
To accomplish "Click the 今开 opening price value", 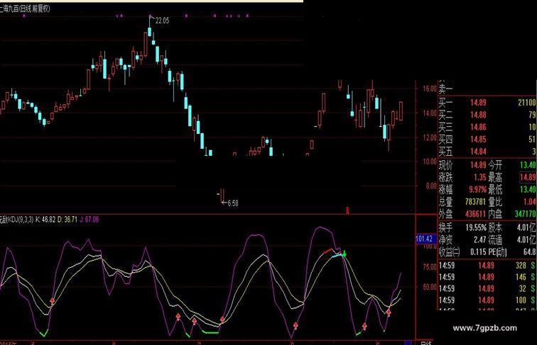I will (528, 165).
